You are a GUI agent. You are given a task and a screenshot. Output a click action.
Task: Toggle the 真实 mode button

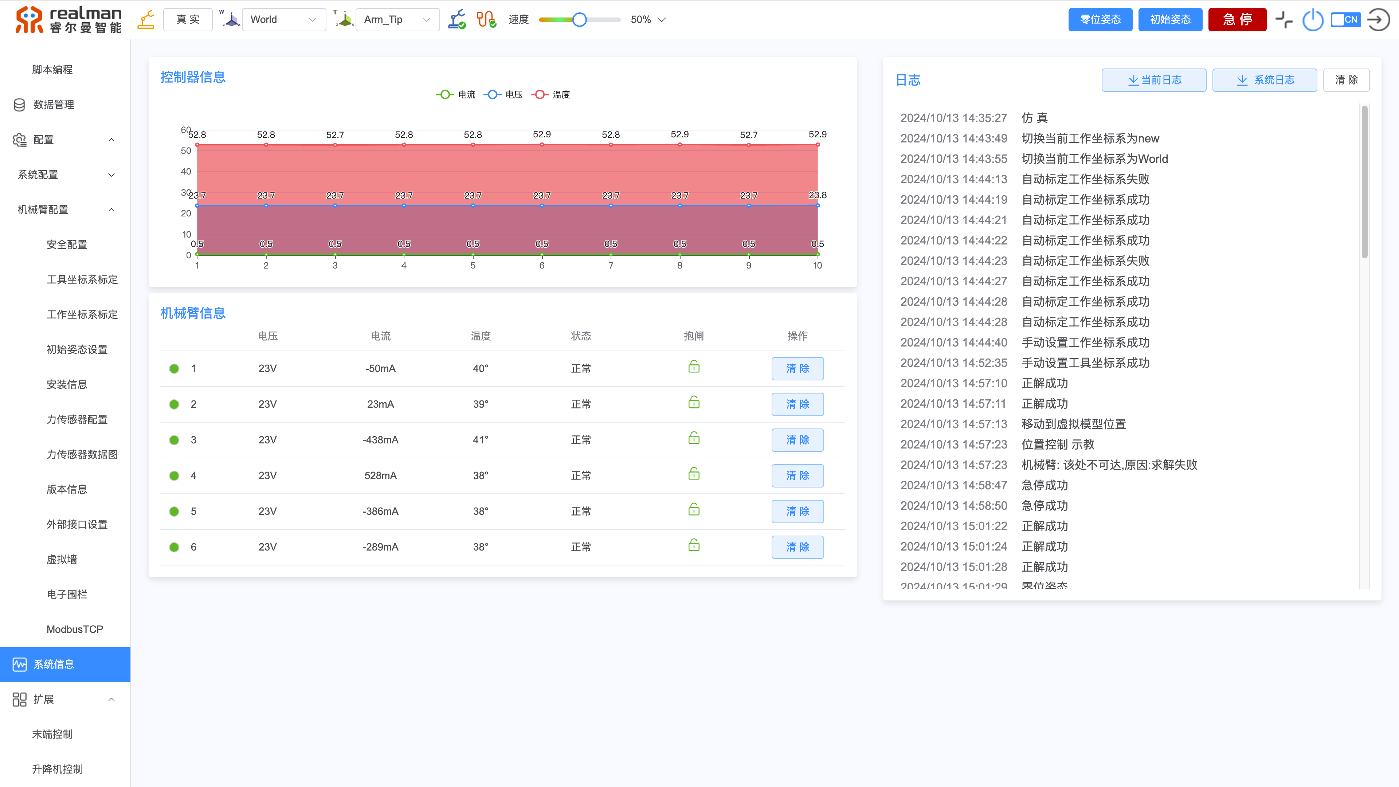[x=188, y=20]
